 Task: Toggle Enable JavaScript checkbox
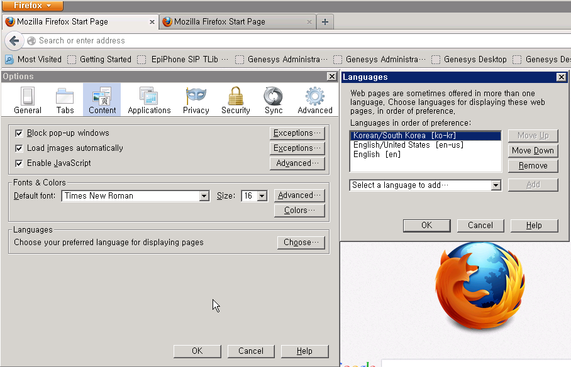pos(19,163)
